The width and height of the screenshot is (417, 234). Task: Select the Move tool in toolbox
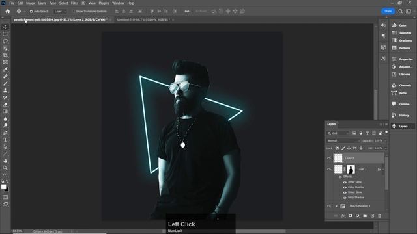[x=5, y=27]
